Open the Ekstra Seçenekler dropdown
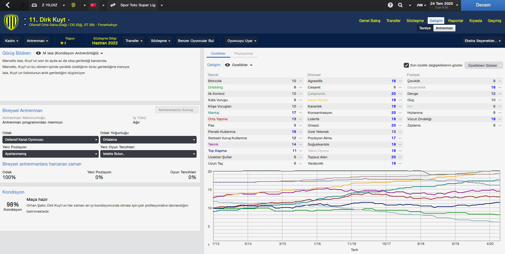The image size is (505, 254). point(482,41)
